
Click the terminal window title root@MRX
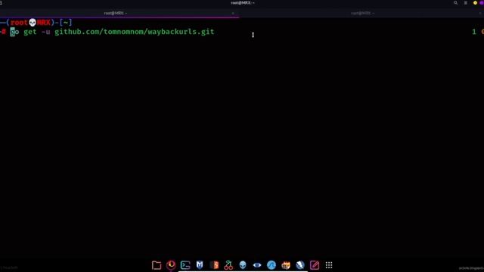pyautogui.click(x=242, y=3)
